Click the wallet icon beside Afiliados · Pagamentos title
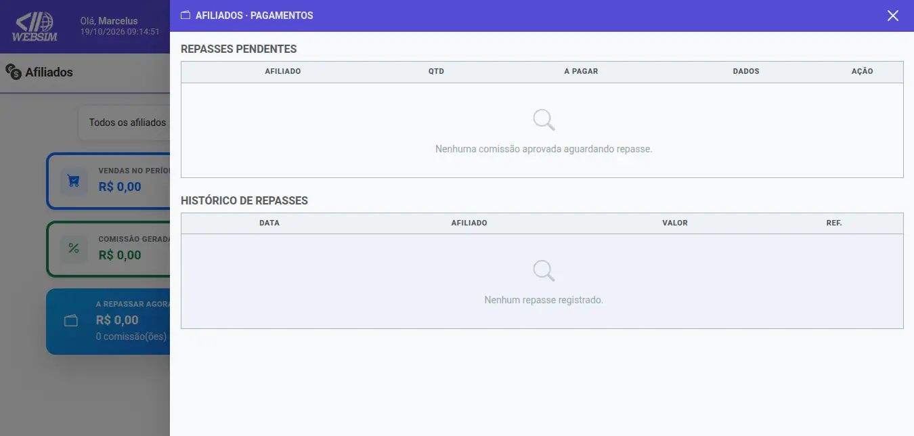The height and width of the screenshot is (436, 914). (x=186, y=16)
